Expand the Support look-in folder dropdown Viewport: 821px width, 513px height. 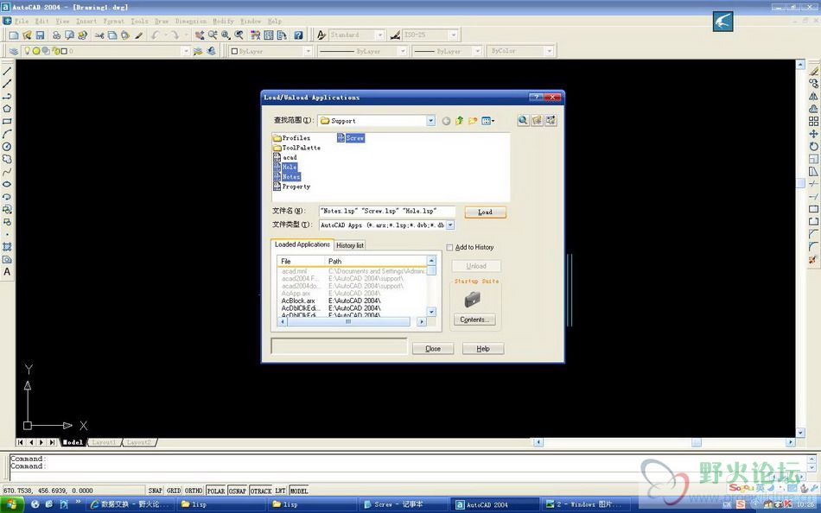point(430,120)
